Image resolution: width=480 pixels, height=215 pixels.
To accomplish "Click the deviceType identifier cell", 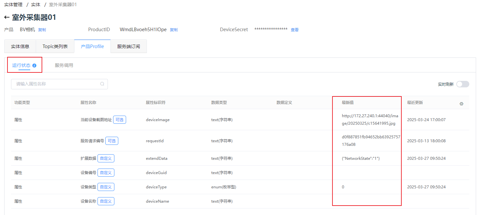I will pyautogui.click(x=156, y=187).
